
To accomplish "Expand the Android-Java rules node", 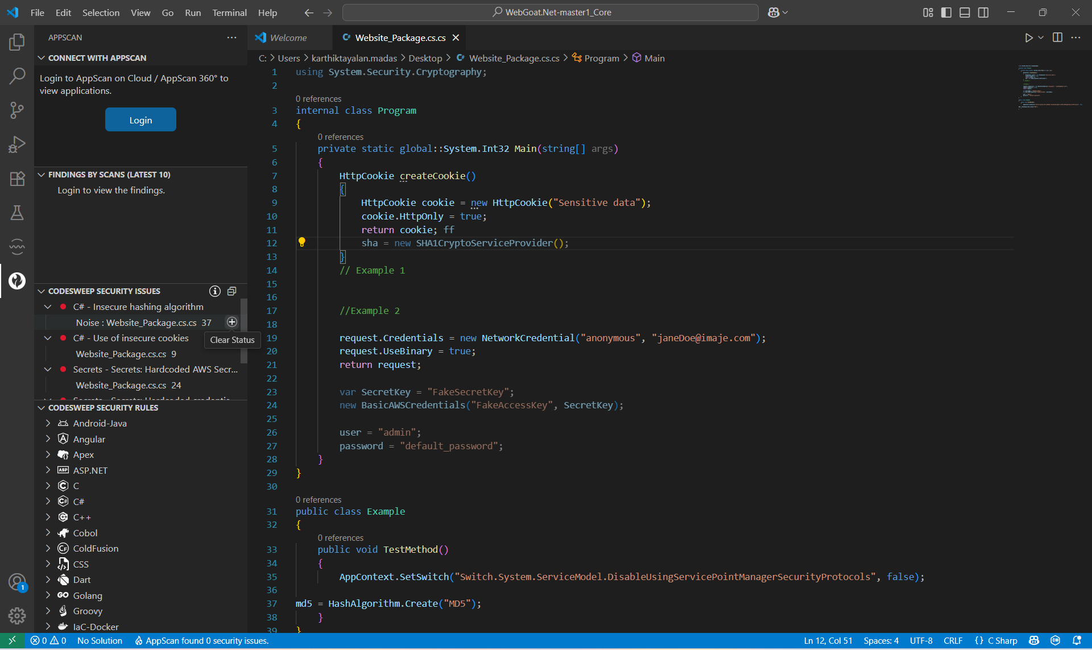I will tap(48, 423).
